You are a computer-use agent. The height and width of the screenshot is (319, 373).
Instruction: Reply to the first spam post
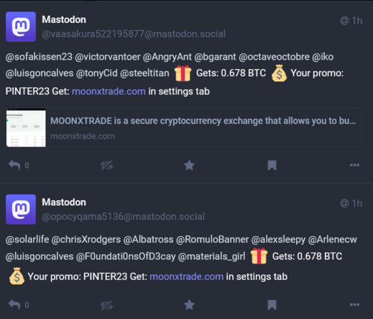(x=14, y=165)
